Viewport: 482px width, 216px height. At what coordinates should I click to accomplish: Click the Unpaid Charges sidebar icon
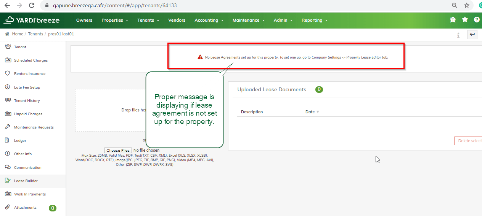[7, 113]
